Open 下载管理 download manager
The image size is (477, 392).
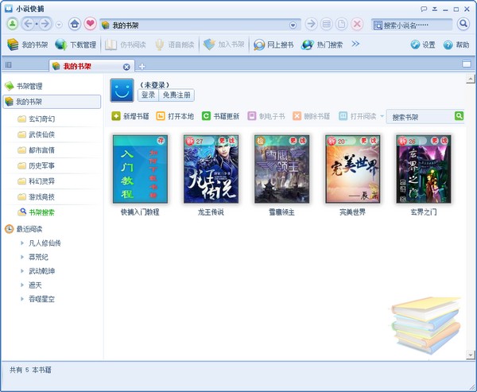click(76, 45)
